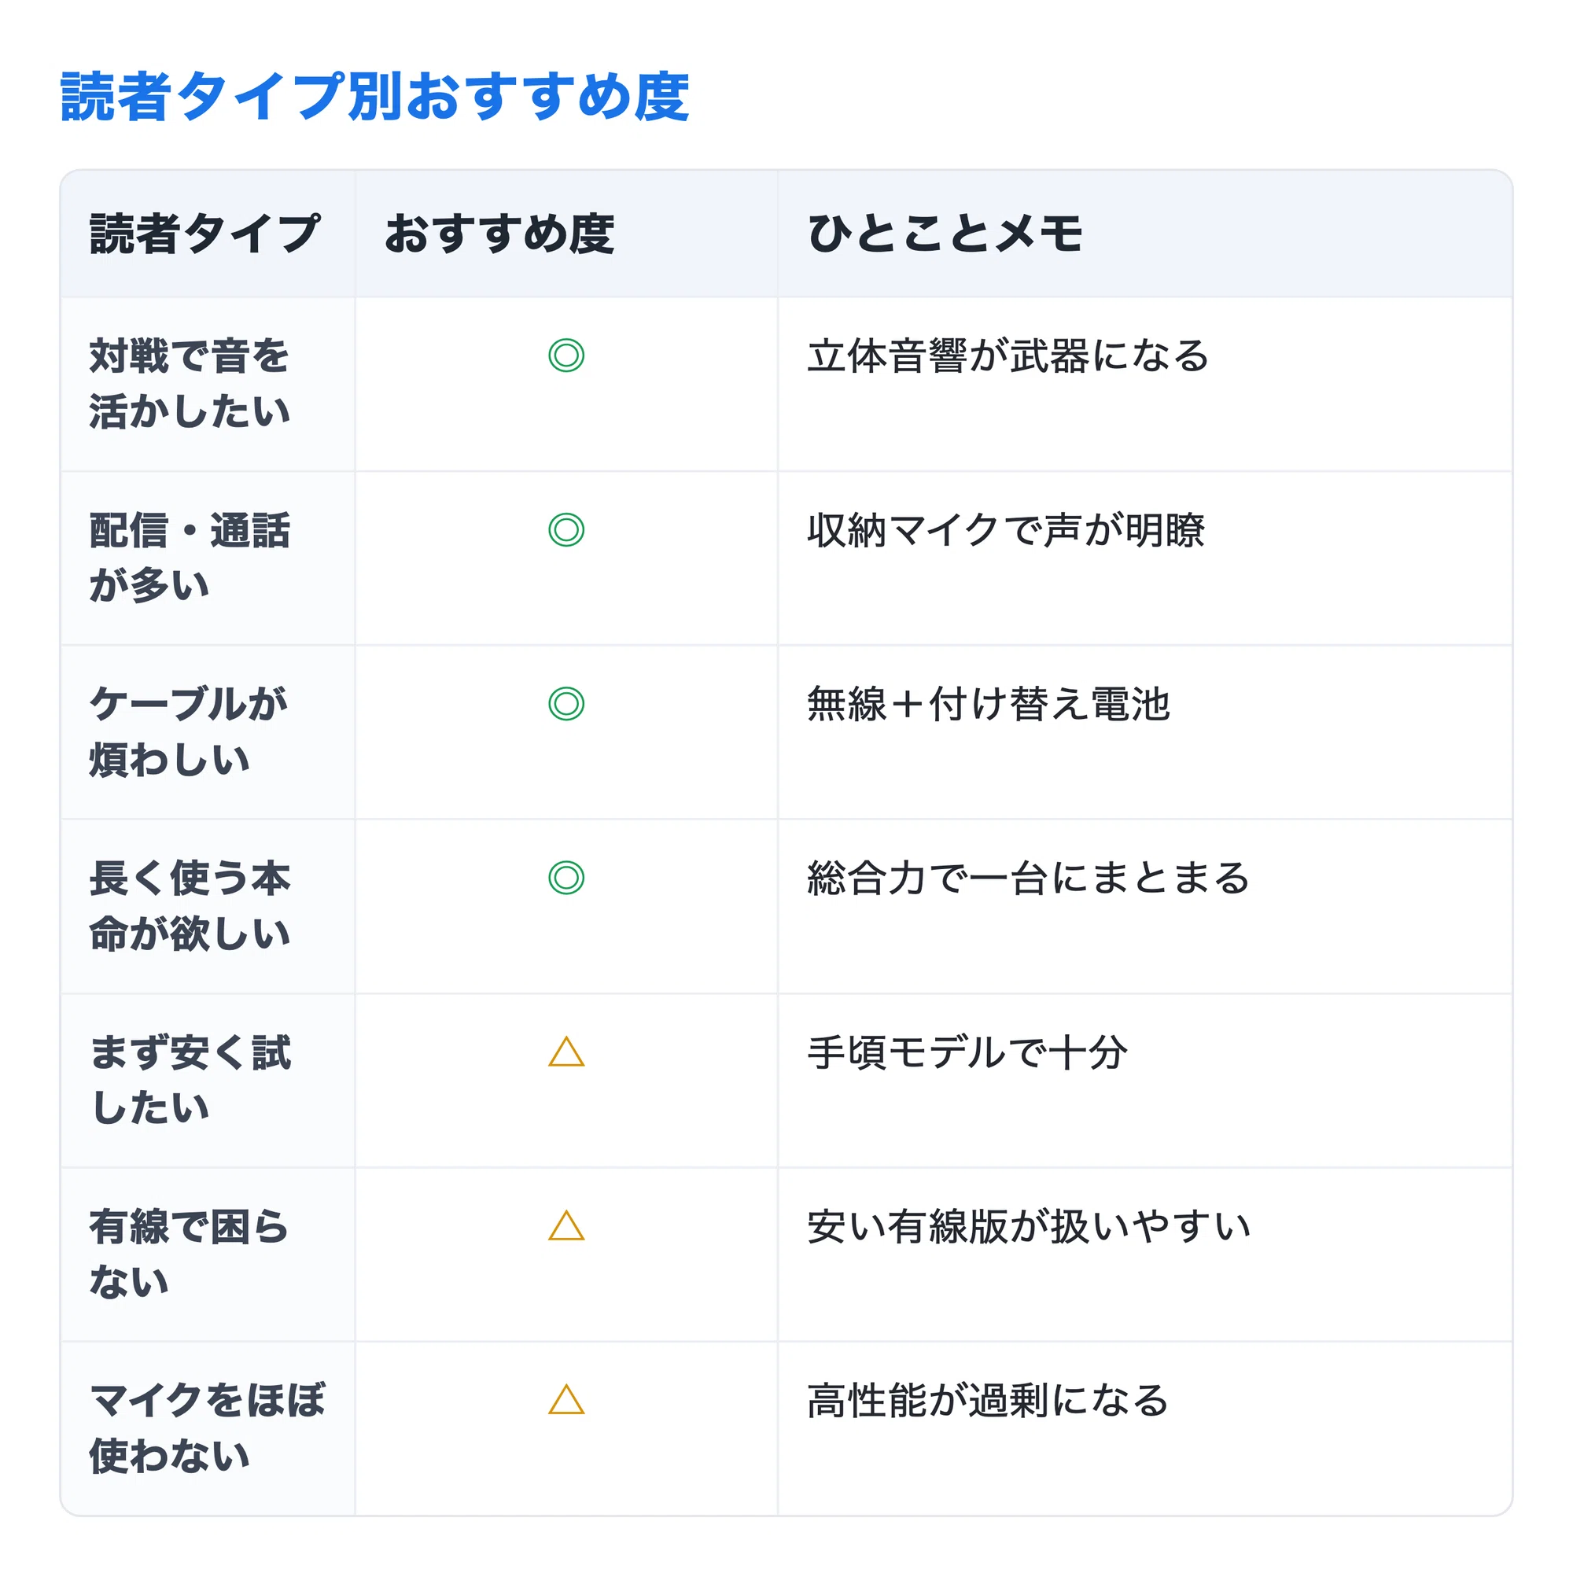Click the double-circle icon for 対戦で音を活かしたい
This screenshot has height=1573, width=1573.
tap(565, 355)
